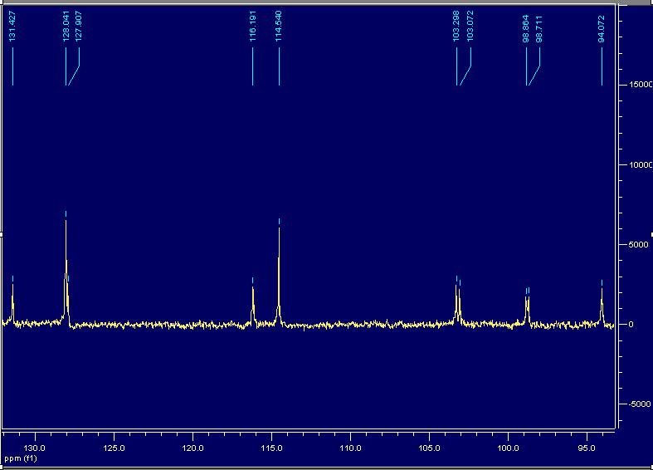Select the 94.072 peak label

[602, 29]
